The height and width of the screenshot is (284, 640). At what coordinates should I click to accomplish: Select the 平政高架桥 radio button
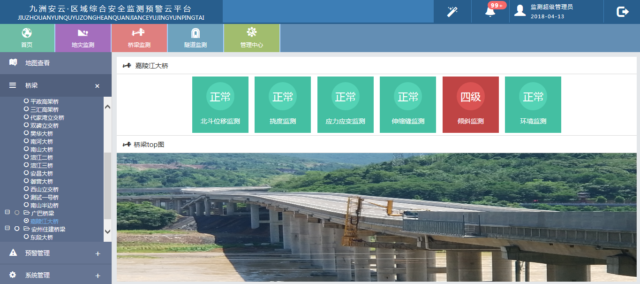click(x=26, y=101)
